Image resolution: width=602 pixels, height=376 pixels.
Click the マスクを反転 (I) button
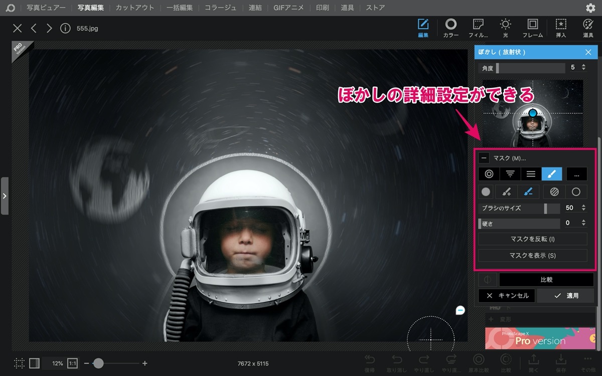(x=533, y=239)
